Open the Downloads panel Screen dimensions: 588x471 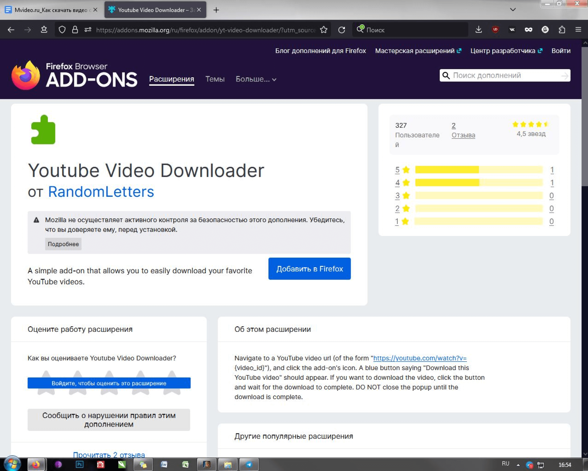(479, 30)
